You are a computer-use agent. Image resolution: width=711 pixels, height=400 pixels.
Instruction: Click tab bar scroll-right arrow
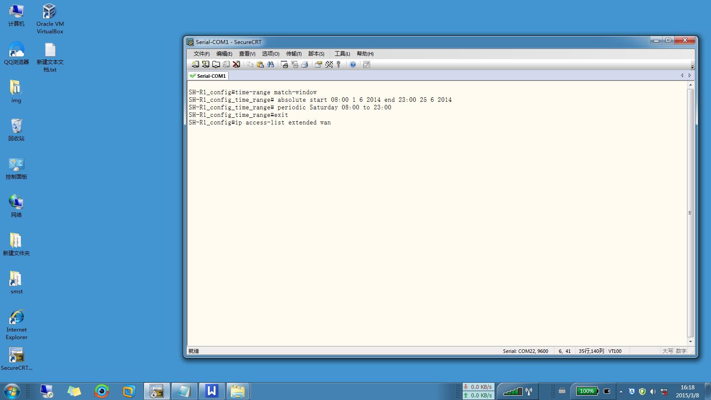690,76
